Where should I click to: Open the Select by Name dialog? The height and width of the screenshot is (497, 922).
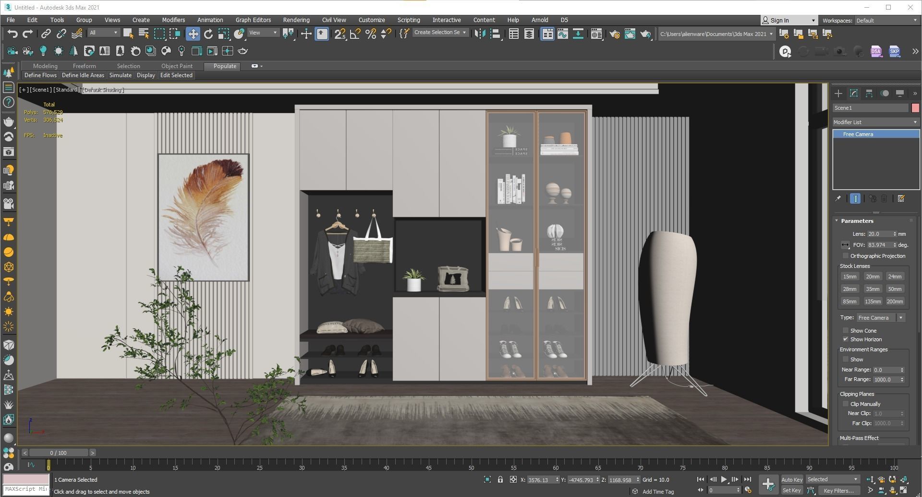click(144, 34)
